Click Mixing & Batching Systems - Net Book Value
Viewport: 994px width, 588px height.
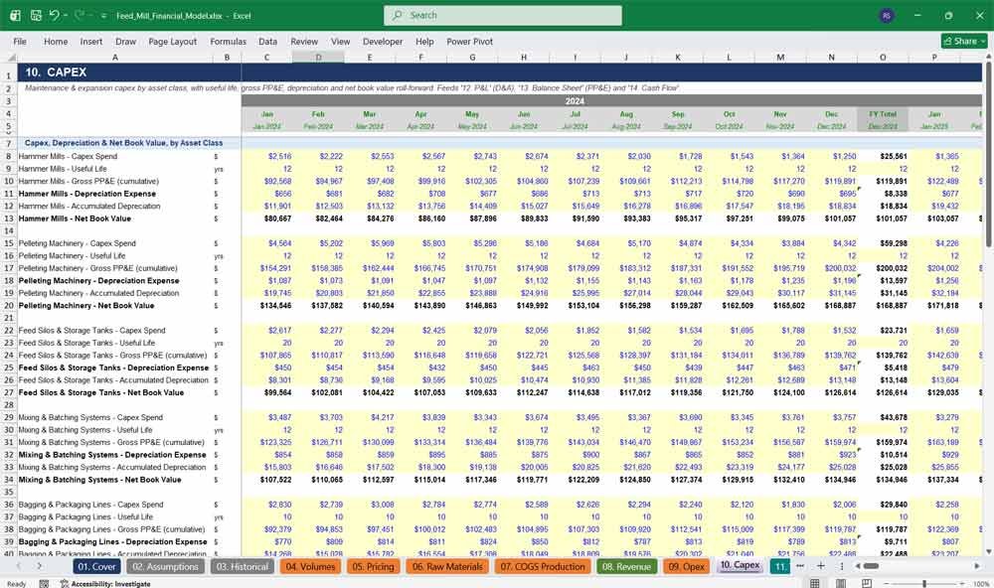point(100,480)
